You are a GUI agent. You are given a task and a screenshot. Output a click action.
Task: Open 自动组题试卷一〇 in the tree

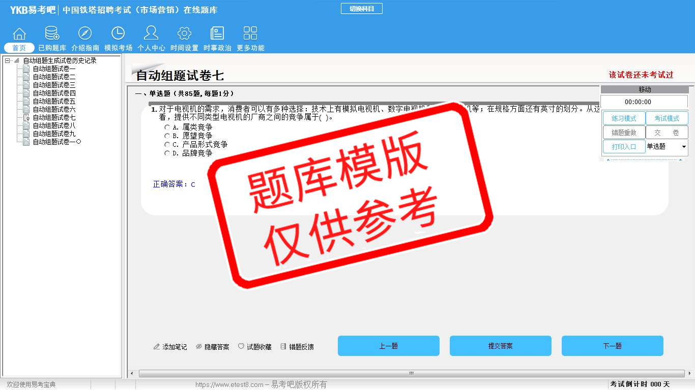57,142
